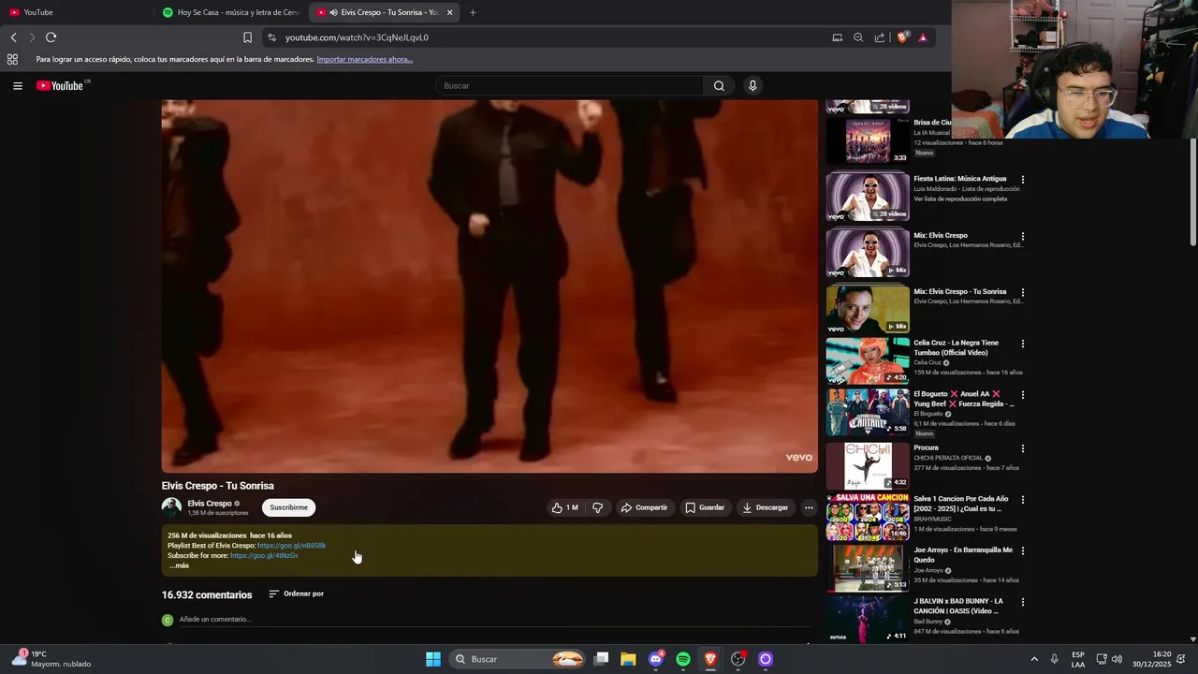This screenshot has width=1198, height=674.
Task: Click browser share icon in address bar
Action: coord(880,37)
